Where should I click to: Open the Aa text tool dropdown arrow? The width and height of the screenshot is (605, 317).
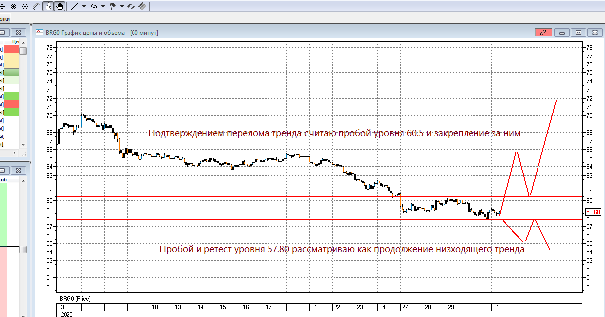click(103, 6)
